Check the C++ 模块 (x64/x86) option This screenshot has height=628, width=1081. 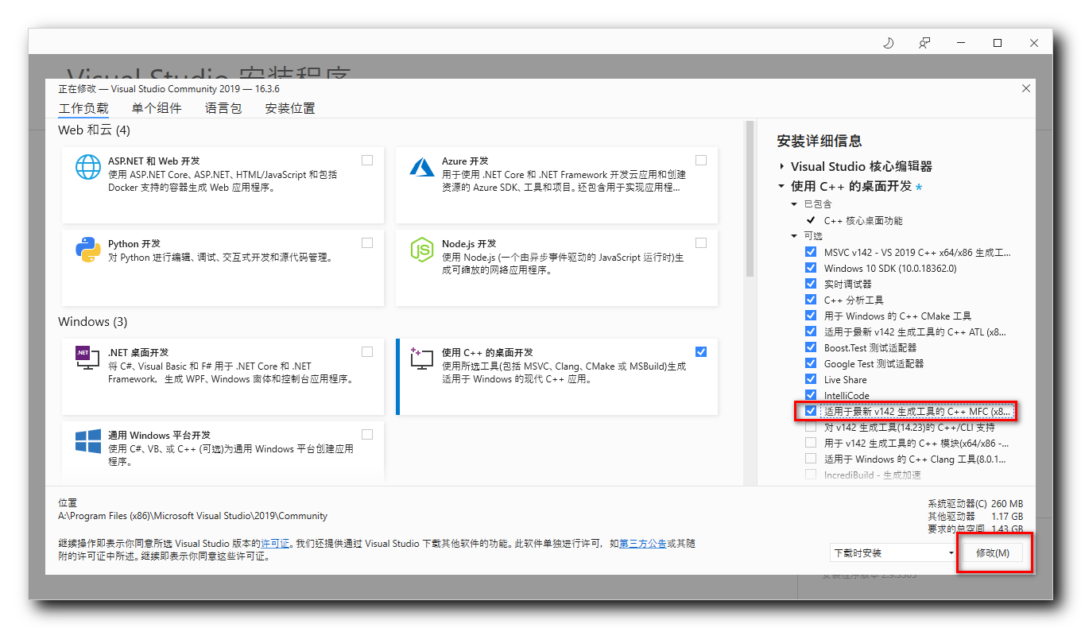coord(811,443)
